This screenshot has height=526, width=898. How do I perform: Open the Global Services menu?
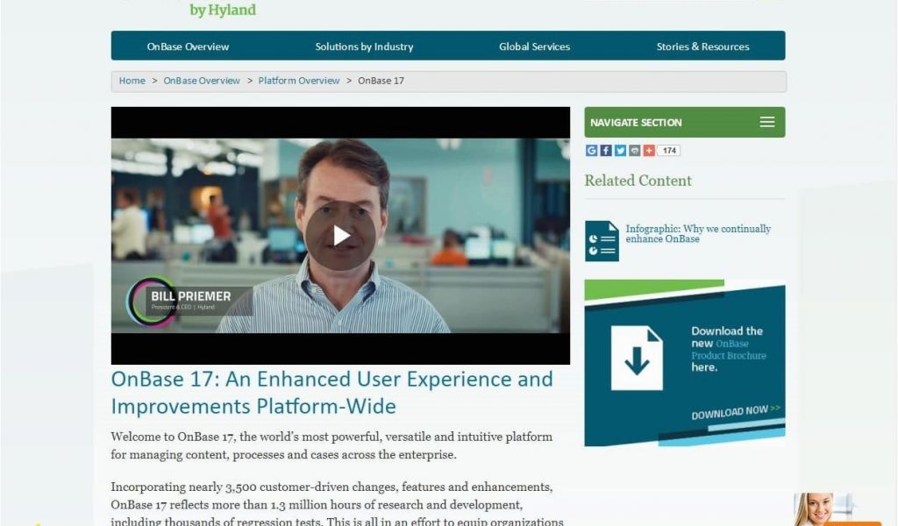534,46
